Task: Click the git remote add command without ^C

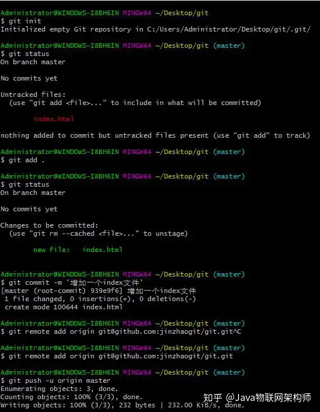Action: point(117,356)
